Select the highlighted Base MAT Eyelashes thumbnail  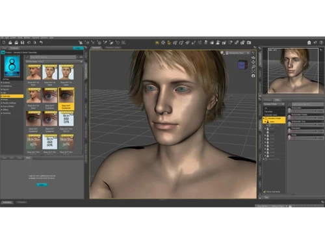(x=66, y=99)
